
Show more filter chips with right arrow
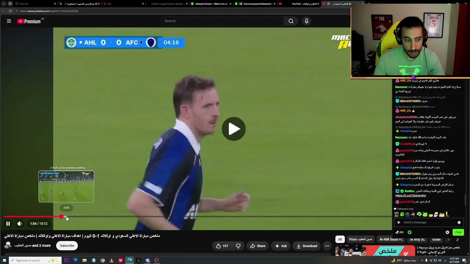pyautogui.click(x=457, y=239)
